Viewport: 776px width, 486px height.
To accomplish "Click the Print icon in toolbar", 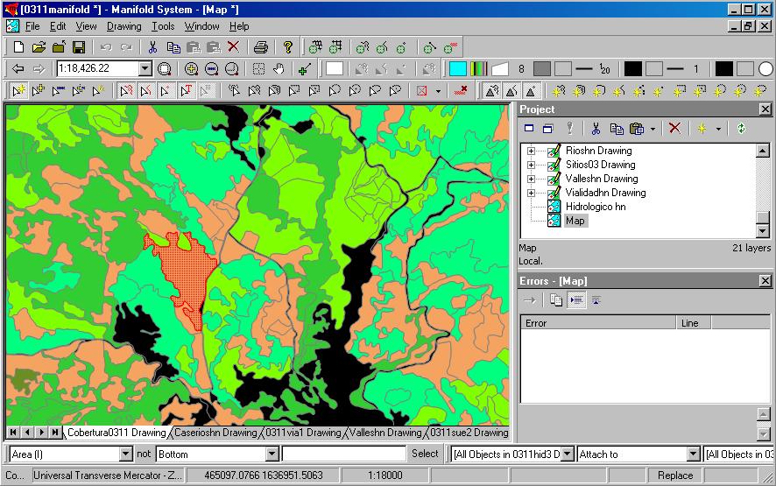I will click(260, 47).
